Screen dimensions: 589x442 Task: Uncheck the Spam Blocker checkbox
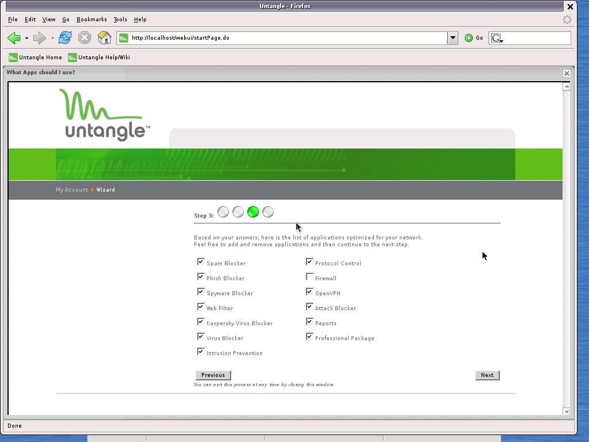click(201, 262)
